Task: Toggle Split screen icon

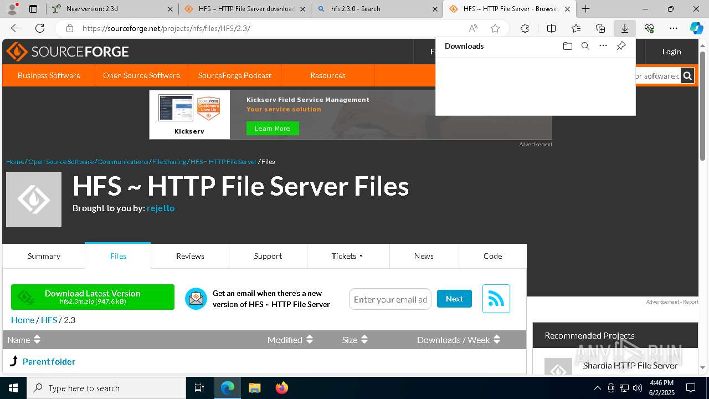Action: click(551, 28)
